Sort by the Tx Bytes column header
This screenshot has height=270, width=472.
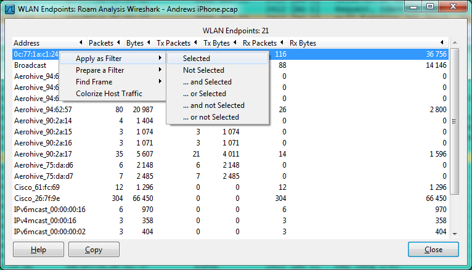pyautogui.click(x=221, y=43)
